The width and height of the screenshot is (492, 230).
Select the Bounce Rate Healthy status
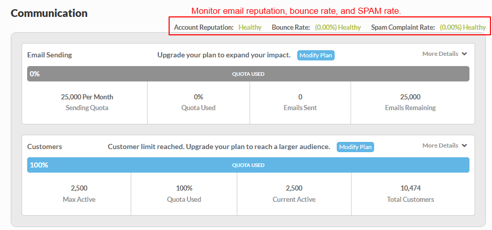pyautogui.click(x=338, y=27)
